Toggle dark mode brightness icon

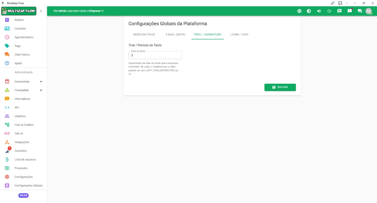click(x=309, y=11)
